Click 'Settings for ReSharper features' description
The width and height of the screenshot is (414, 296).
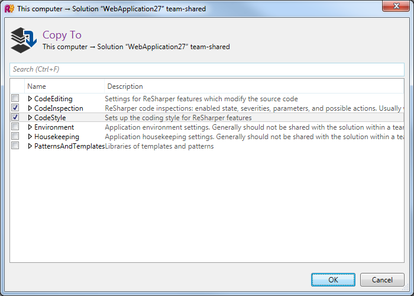click(201, 99)
